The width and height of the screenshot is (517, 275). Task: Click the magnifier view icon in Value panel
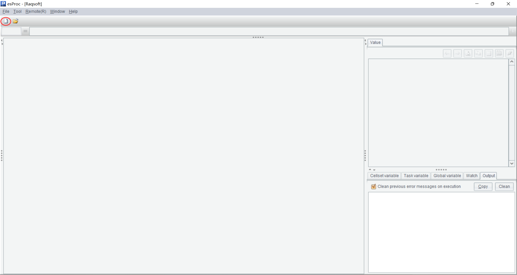click(468, 53)
